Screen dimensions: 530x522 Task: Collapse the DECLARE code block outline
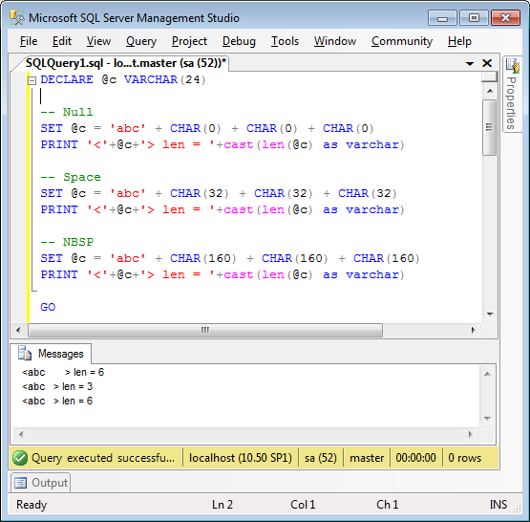point(32,80)
